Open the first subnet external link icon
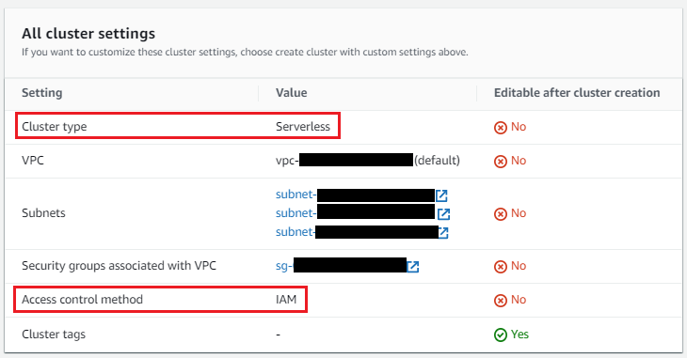This screenshot has height=358, width=687. click(441, 195)
